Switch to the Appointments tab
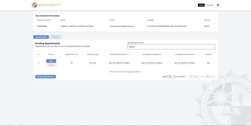251x126 pixels. (x=41, y=37)
